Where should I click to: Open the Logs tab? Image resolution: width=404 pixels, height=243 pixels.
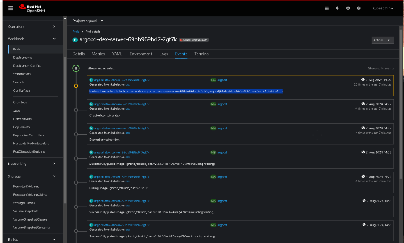[x=163, y=54]
